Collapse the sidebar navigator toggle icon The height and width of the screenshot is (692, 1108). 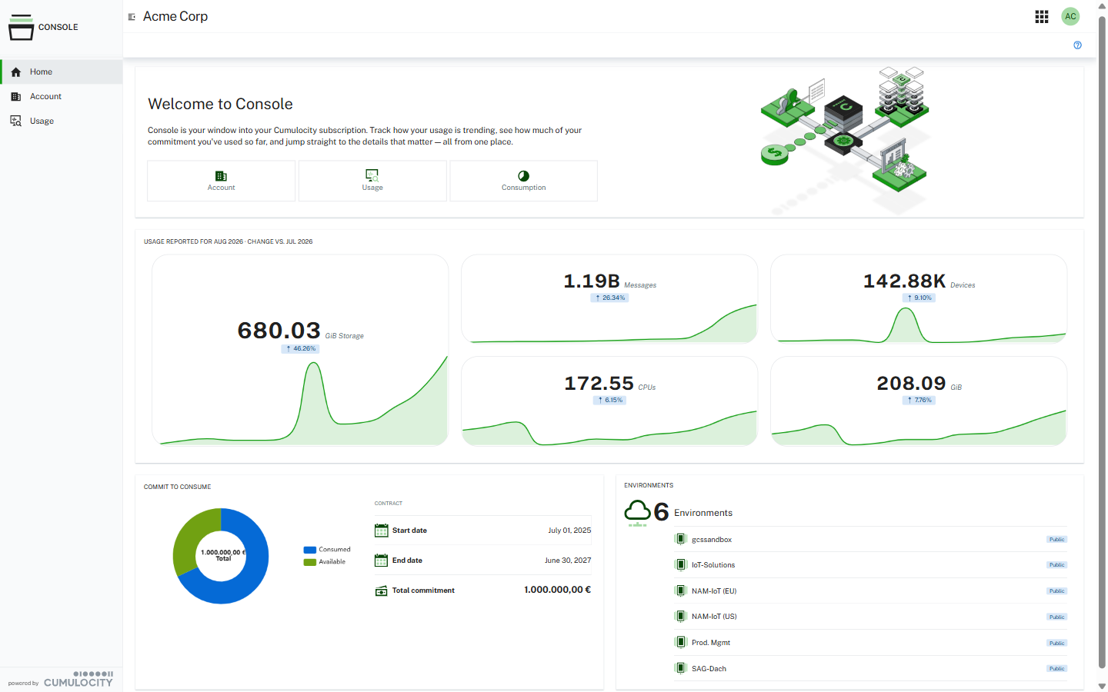pos(132,16)
